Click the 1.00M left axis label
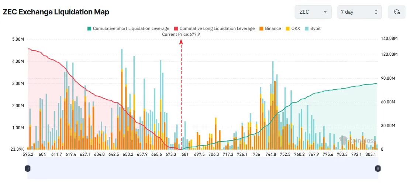The height and width of the screenshot is (185, 407). click(19, 128)
